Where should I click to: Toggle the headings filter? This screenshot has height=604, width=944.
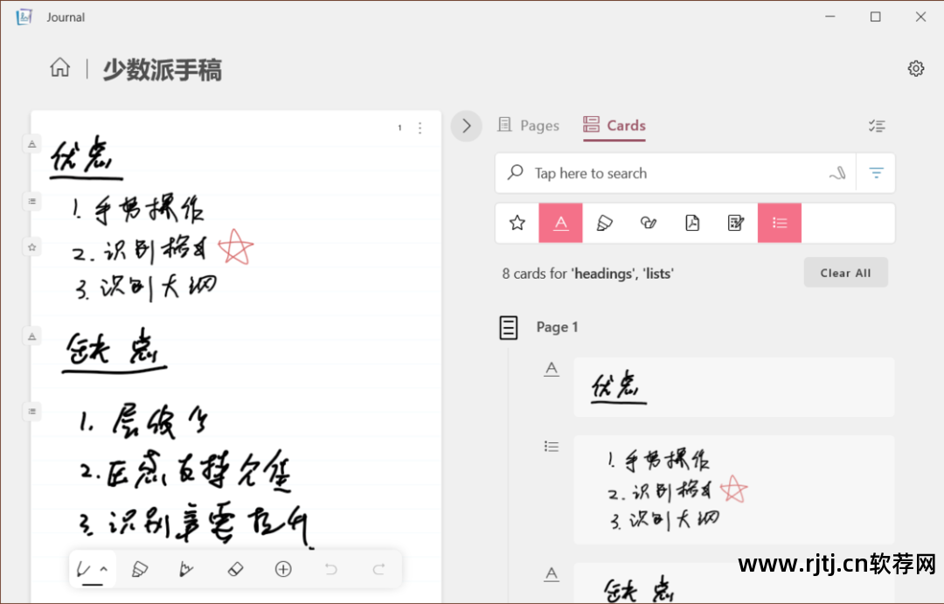pos(560,223)
